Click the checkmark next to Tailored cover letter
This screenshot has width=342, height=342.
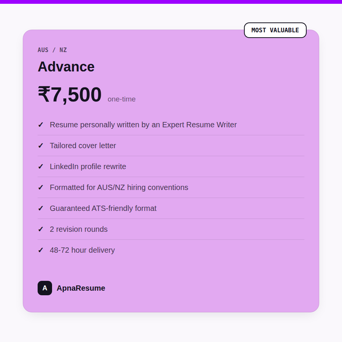tap(41, 146)
